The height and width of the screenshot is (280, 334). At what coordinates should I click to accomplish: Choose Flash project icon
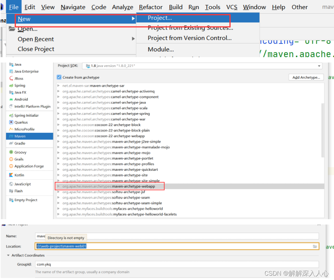(x=11, y=191)
